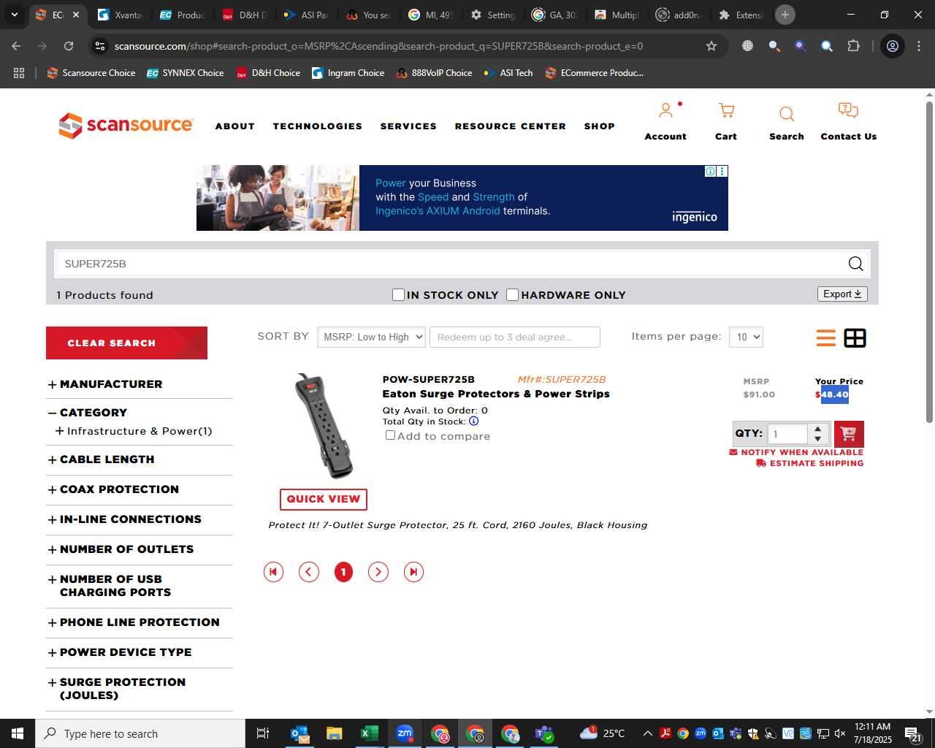Expand SURGE PROTECTION (JOULES) filter
This screenshot has width=935, height=748.
[52, 682]
